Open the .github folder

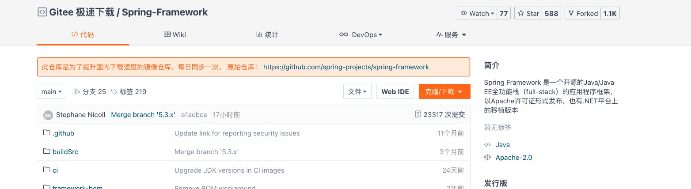pos(63,133)
